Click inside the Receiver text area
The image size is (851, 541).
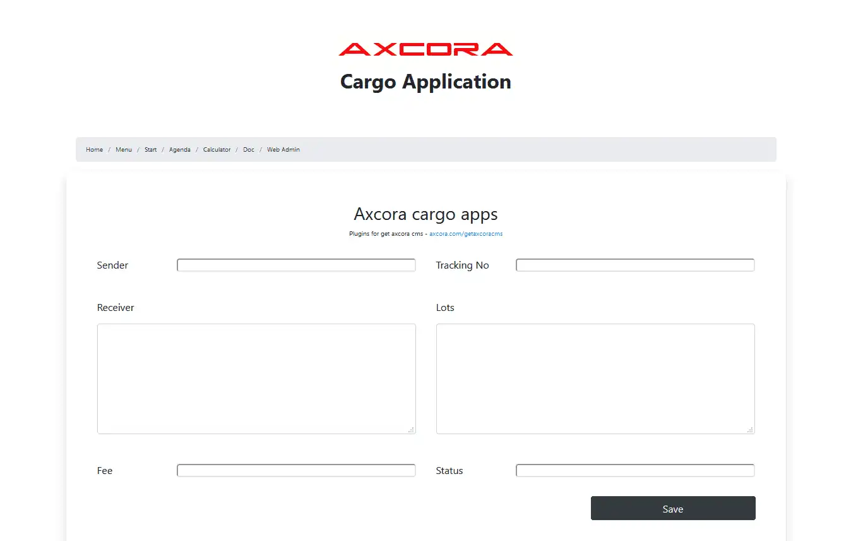[256, 379]
